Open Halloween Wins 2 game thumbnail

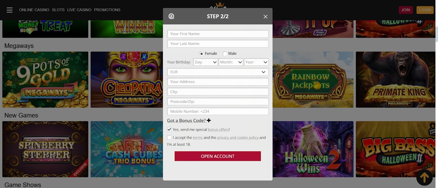click(313, 149)
